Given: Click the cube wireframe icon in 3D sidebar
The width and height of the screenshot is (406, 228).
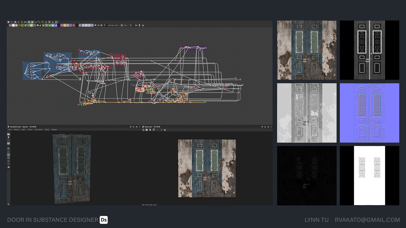Looking at the screenshot, I should (8, 158).
